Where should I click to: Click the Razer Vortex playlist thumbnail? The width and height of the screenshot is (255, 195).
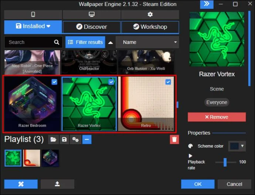coord(13,158)
